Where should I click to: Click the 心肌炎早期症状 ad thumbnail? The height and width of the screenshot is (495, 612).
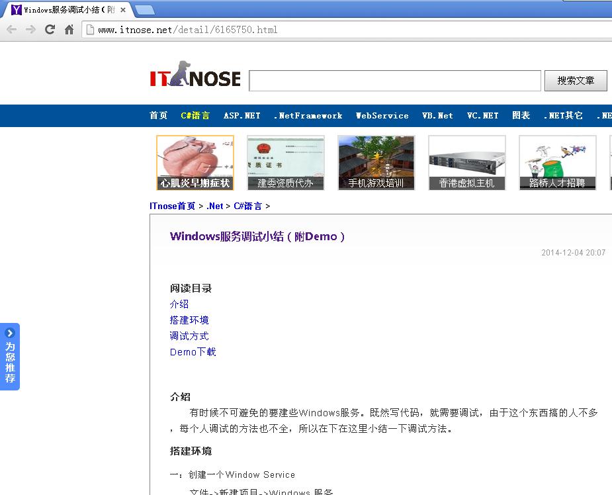click(195, 163)
